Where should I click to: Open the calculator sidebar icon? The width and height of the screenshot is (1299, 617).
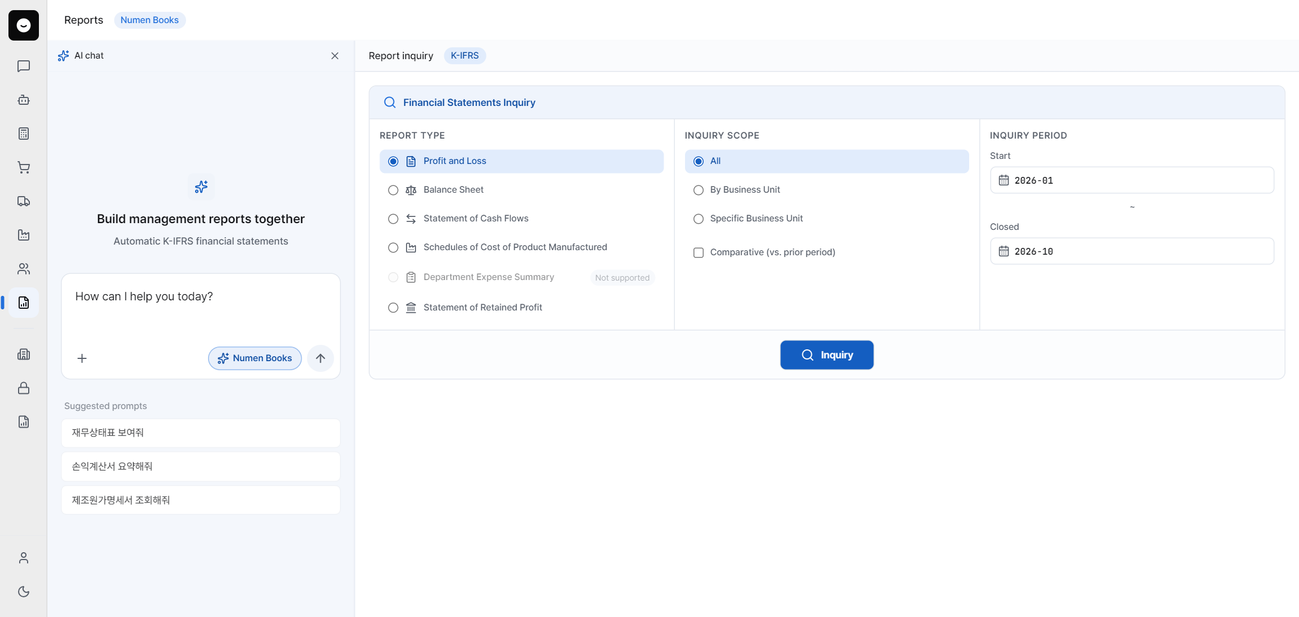pyautogui.click(x=24, y=134)
